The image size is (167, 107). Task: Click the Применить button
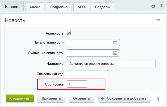tap(51, 98)
